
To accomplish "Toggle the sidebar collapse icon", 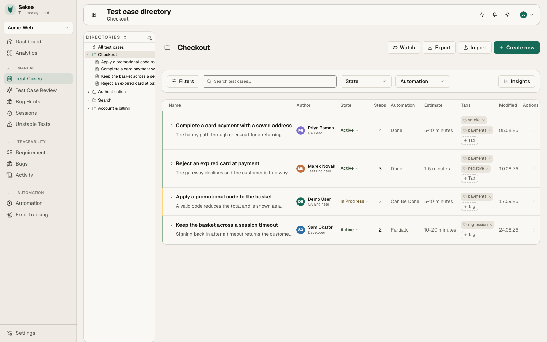I will [94, 15].
